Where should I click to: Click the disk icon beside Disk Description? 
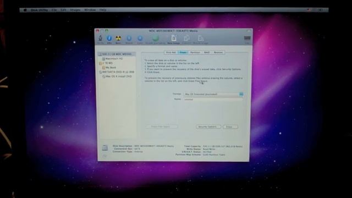point(105,148)
